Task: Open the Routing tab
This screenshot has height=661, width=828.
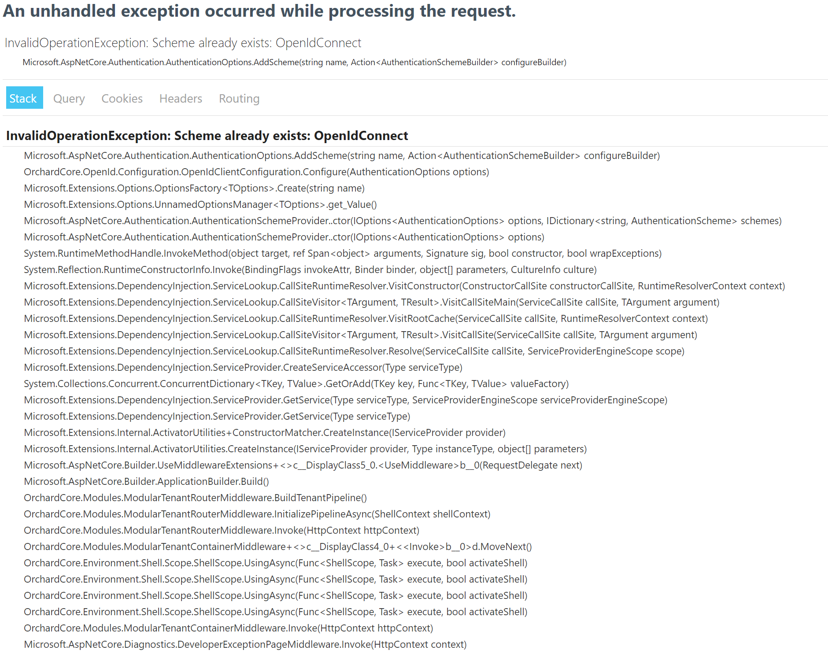Action: [239, 98]
